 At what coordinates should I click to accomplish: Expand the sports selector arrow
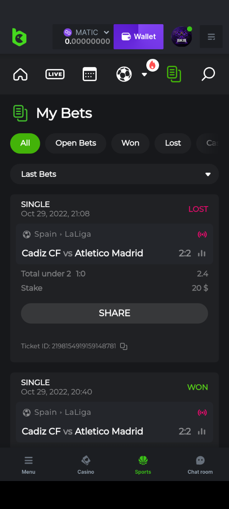144,74
